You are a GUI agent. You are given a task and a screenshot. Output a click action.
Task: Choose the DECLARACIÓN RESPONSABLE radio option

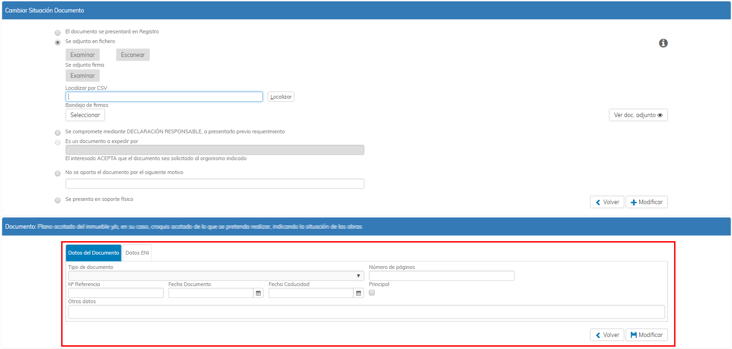[58, 133]
